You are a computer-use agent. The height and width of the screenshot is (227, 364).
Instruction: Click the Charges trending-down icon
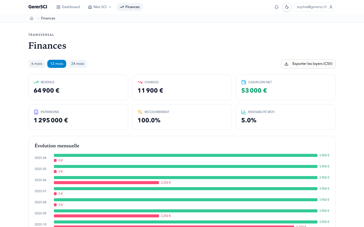tap(140, 82)
